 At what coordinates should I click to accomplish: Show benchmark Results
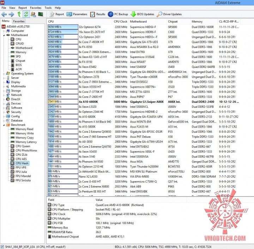(x=98, y=14)
